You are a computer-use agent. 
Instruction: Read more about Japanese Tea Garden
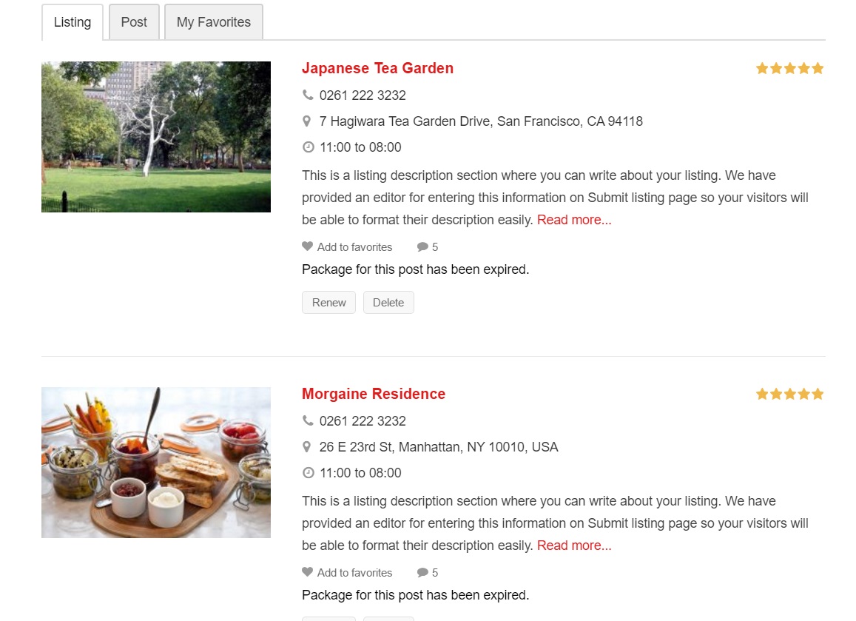574,220
